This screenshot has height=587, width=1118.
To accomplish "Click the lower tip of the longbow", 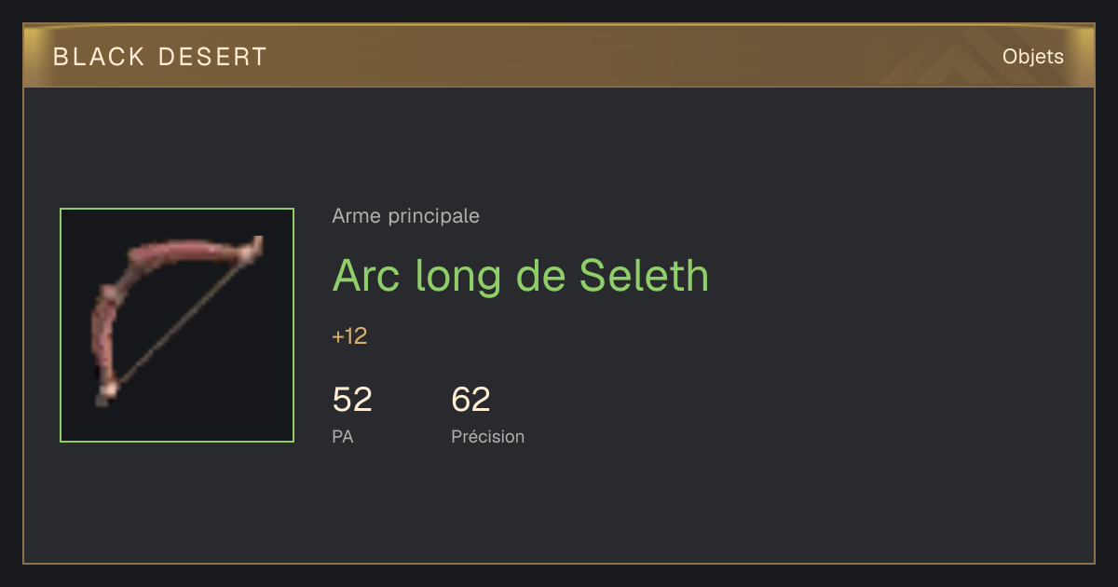I will click(104, 394).
